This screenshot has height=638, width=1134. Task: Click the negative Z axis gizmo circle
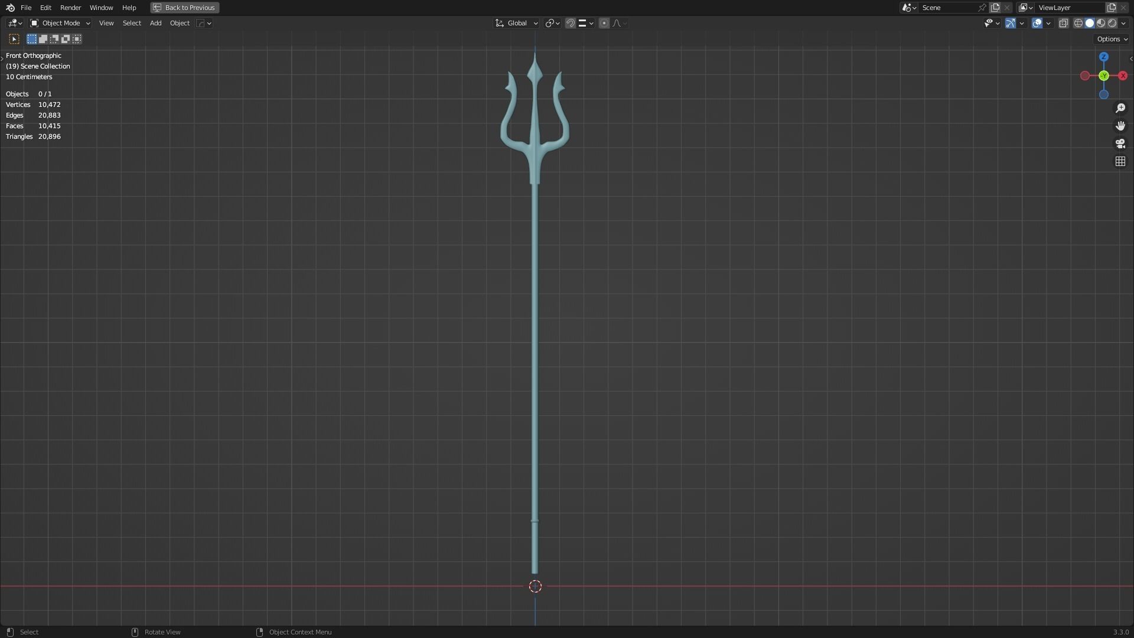[1104, 95]
